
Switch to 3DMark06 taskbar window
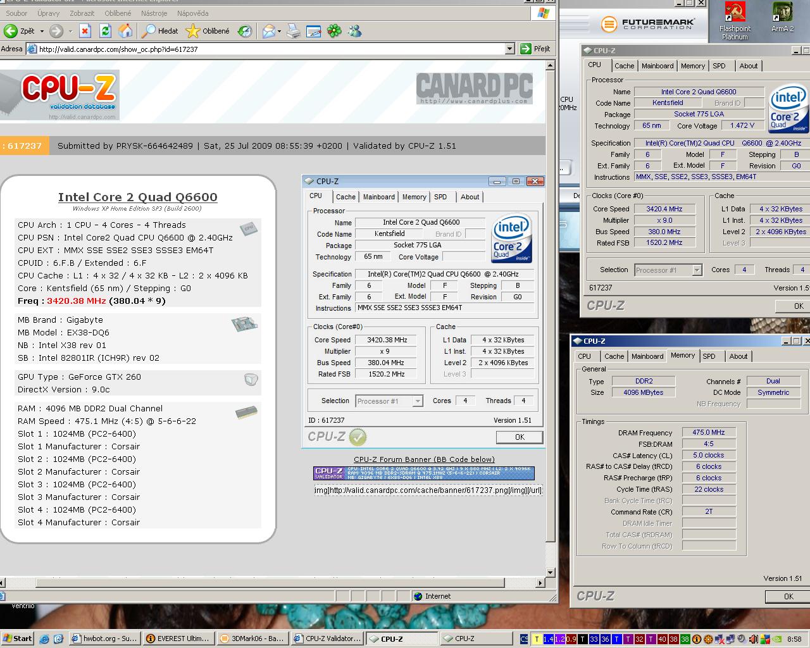point(252,639)
